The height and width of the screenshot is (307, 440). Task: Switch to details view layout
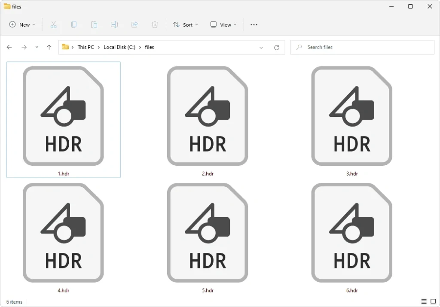(424, 302)
